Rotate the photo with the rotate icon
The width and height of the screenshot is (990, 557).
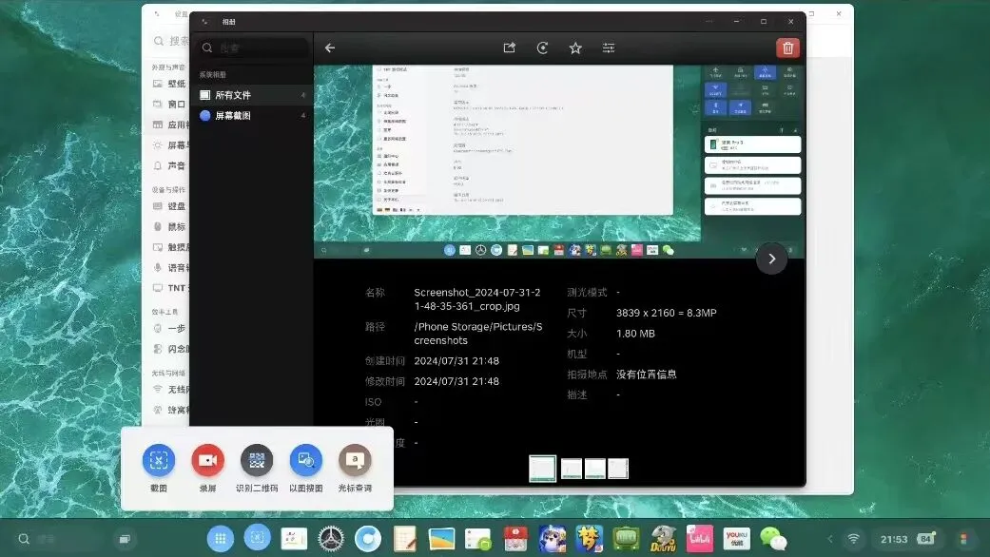[x=542, y=48]
